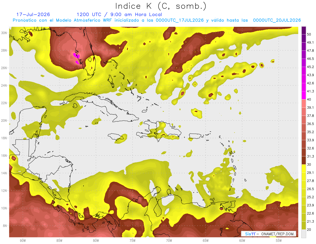Pick the dark purple swatch above 50
This screenshot has width=316, height=244.
(x=304, y=31)
